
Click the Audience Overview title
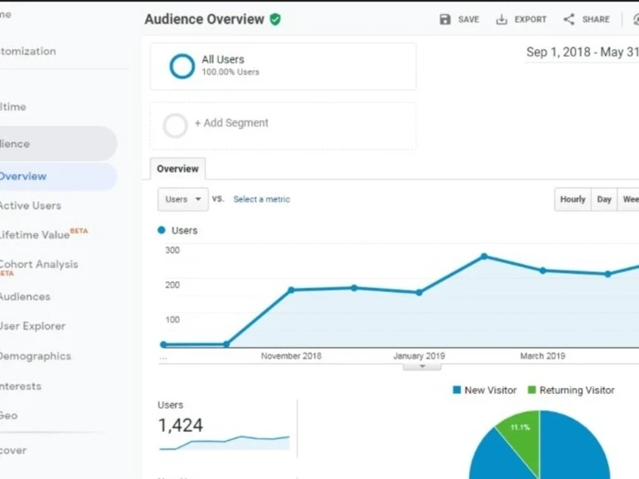204,19
